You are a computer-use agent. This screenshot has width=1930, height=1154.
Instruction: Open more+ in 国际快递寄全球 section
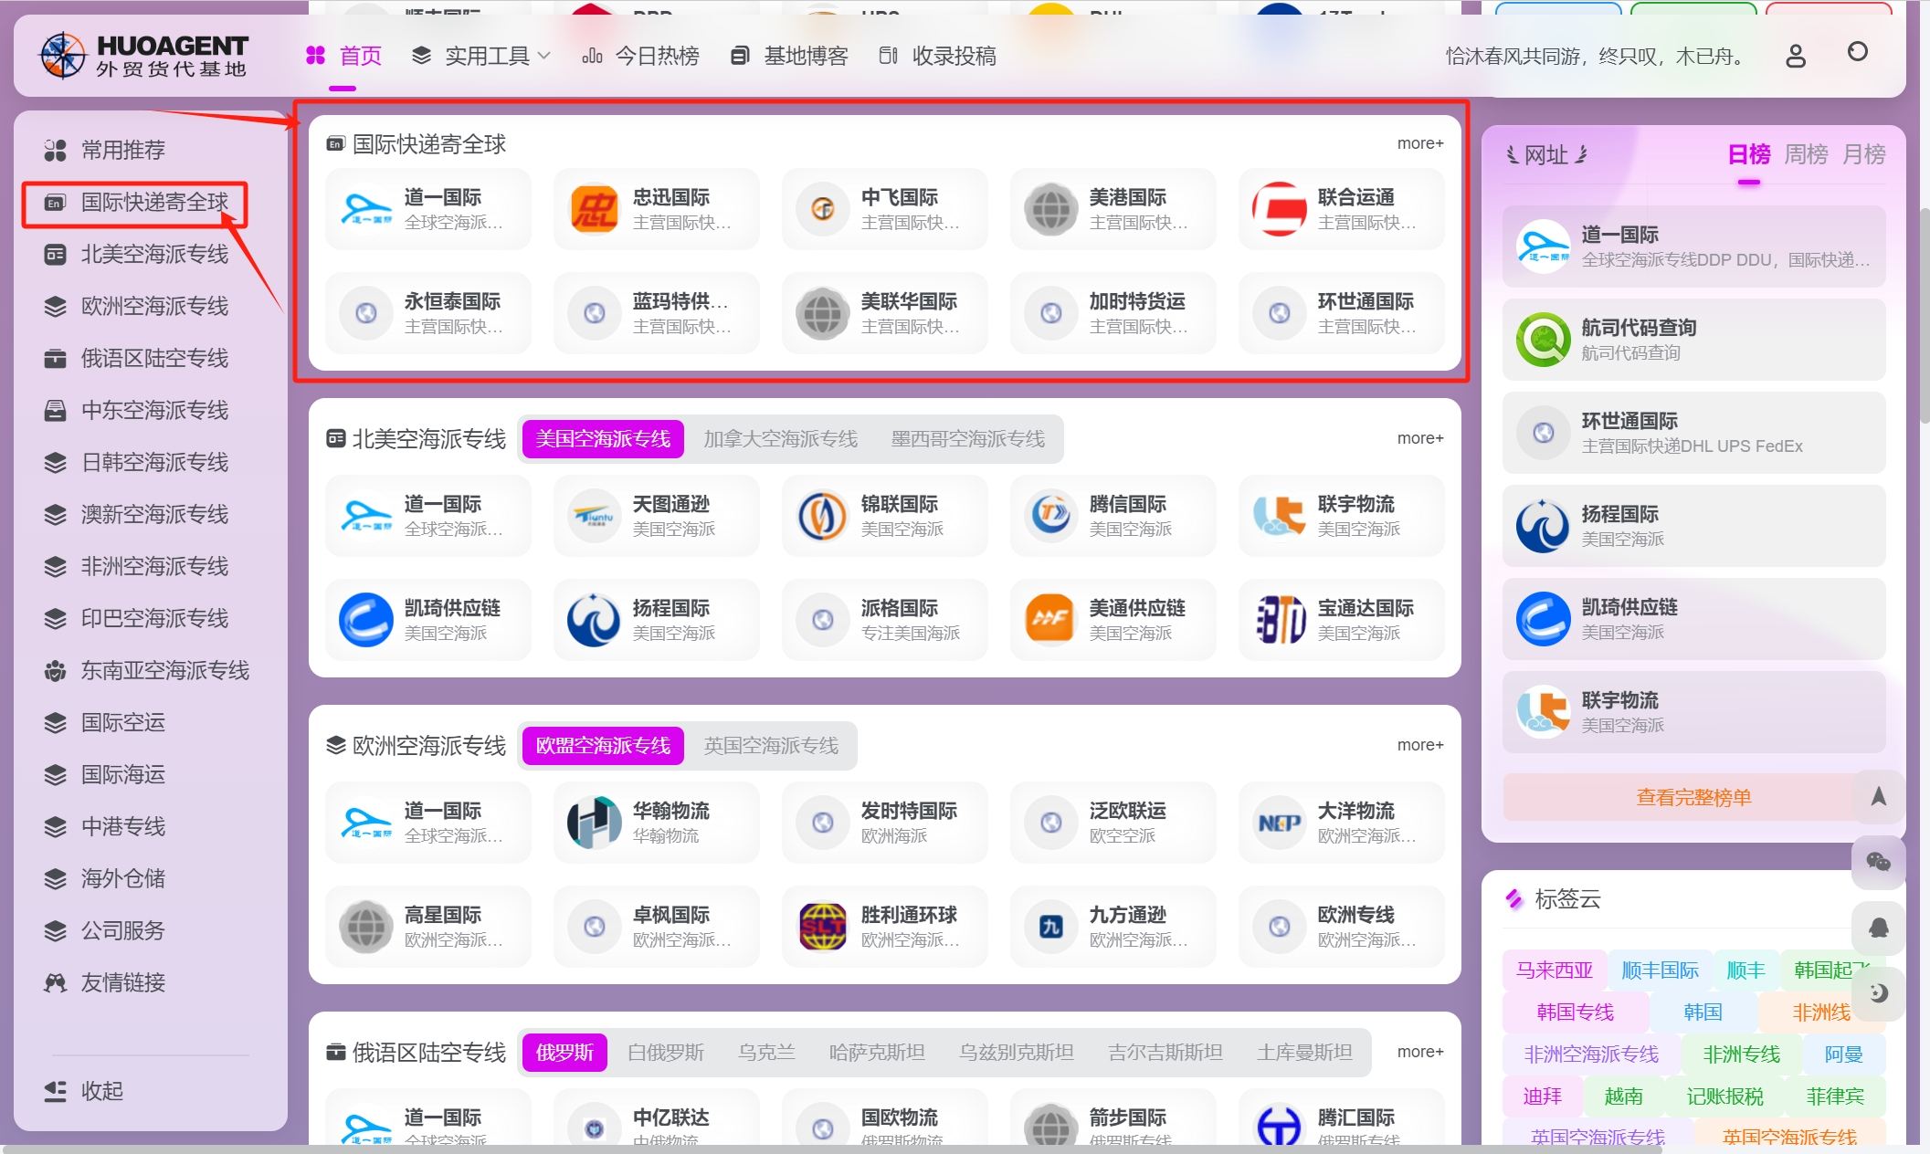pyautogui.click(x=1420, y=143)
